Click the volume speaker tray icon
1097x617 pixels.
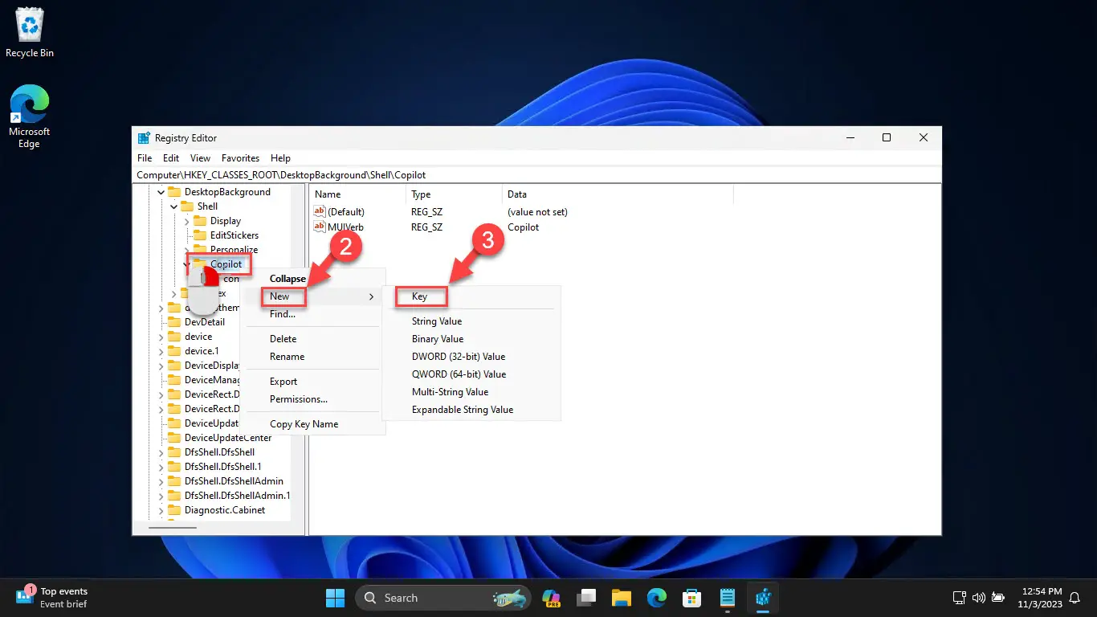click(978, 598)
